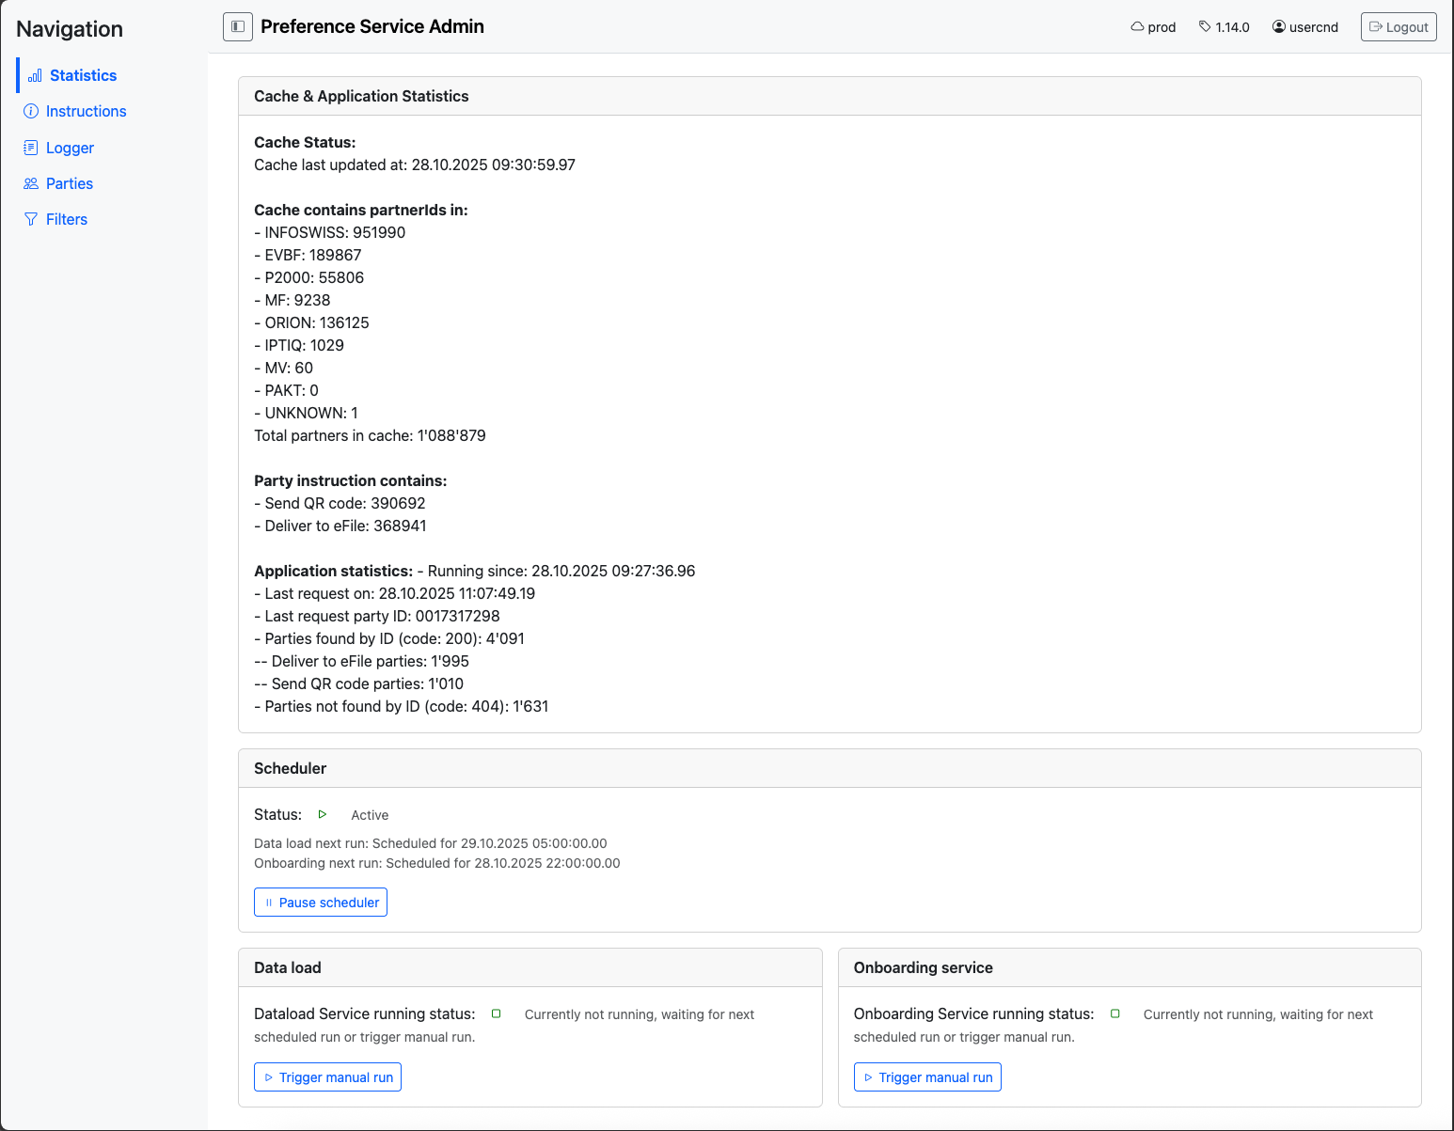Pause the scheduler
1454x1131 pixels.
pyautogui.click(x=321, y=903)
